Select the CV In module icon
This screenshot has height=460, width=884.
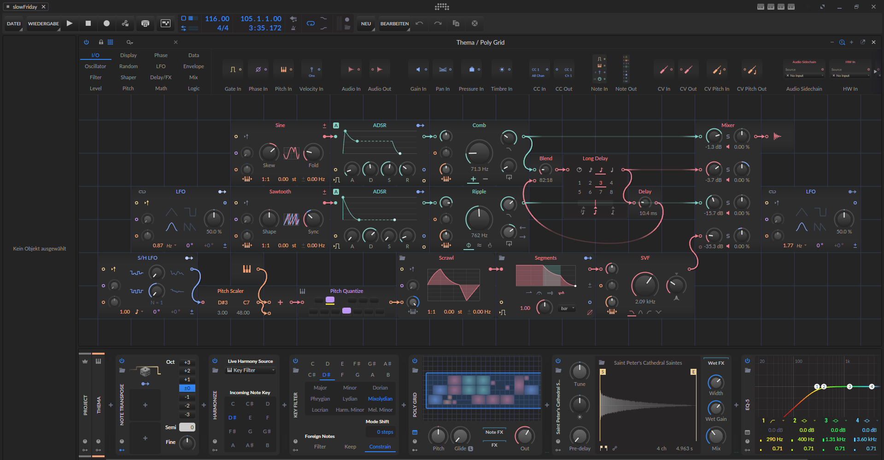point(664,70)
